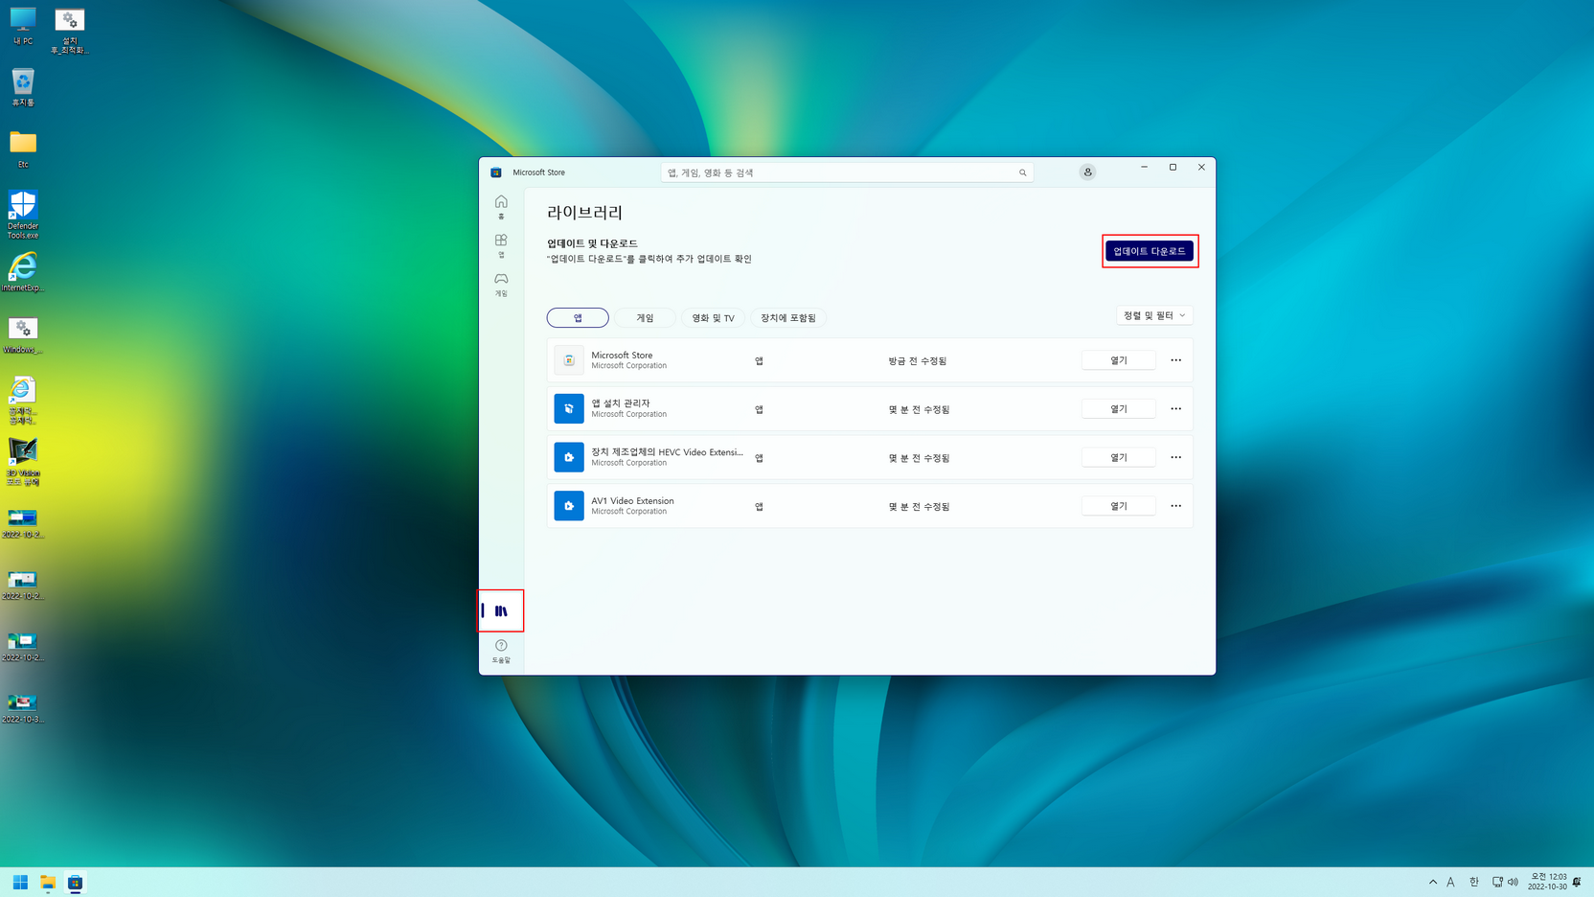Open notifications bell in system tray
1594x897 pixels.
click(x=1577, y=883)
